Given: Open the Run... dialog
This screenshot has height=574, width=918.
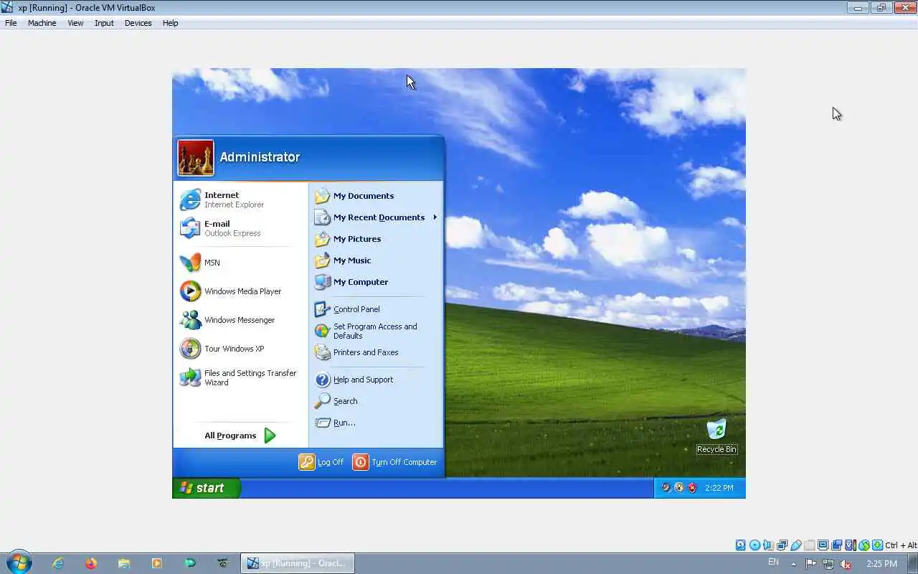Looking at the screenshot, I should 376,423.
